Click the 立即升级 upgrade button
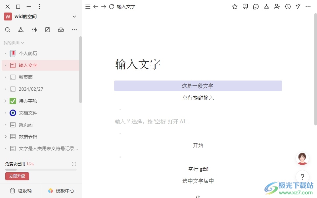Image resolution: width=317 pixels, height=198 pixels. [x=17, y=176]
